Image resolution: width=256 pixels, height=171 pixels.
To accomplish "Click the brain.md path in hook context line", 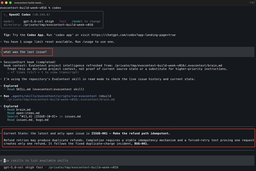I will 168,66.
